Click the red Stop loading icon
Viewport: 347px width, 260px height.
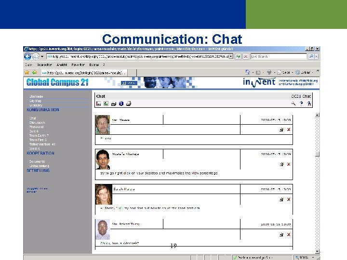pyautogui.click(x=246, y=57)
